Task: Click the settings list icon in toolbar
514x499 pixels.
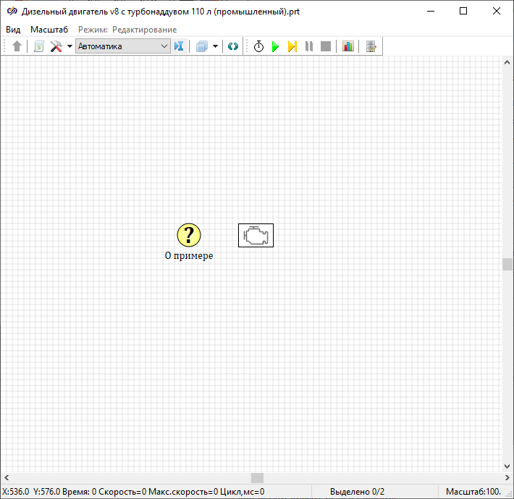Action: (x=371, y=46)
